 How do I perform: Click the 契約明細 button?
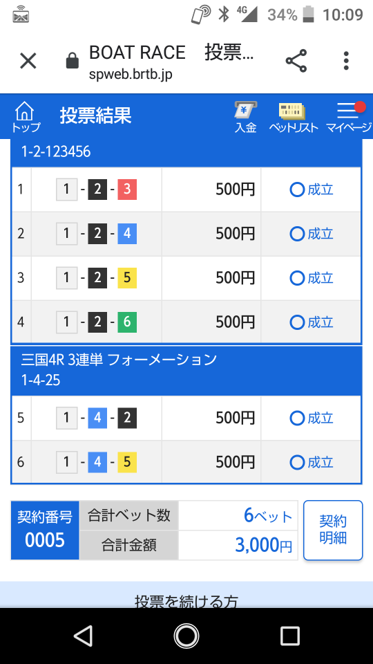point(333,531)
